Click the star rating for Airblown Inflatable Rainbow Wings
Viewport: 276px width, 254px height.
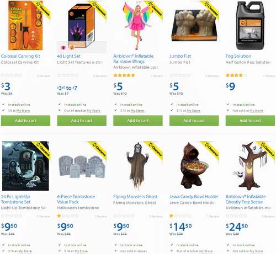[x=124, y=75]
